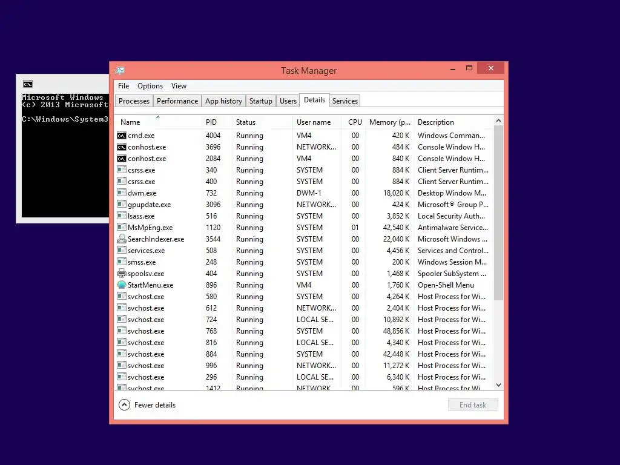Select memory value 18,020 K

point(396,193)
